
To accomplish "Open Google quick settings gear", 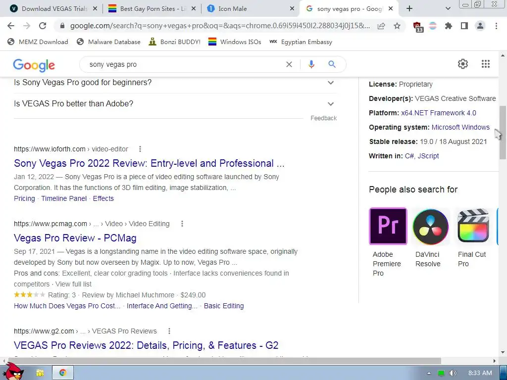I will click(463, 64).
